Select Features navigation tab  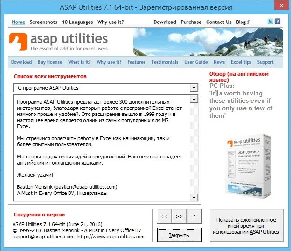[136, 62]
